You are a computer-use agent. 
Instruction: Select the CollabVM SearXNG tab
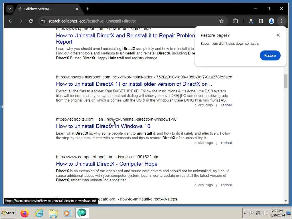pyautogui.click(x=48, y=9)
